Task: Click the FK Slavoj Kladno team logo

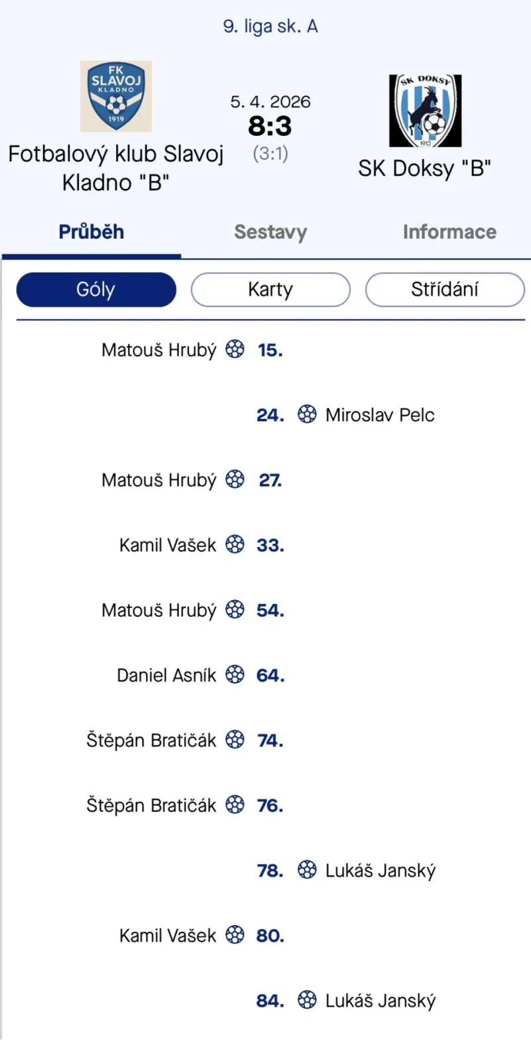Action: point(116,97)
